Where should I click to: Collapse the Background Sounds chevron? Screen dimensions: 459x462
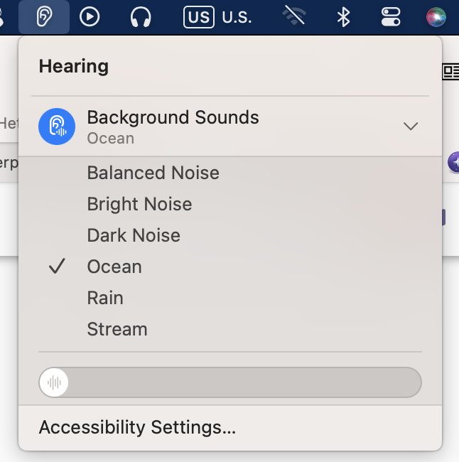[x=410, y=127]
